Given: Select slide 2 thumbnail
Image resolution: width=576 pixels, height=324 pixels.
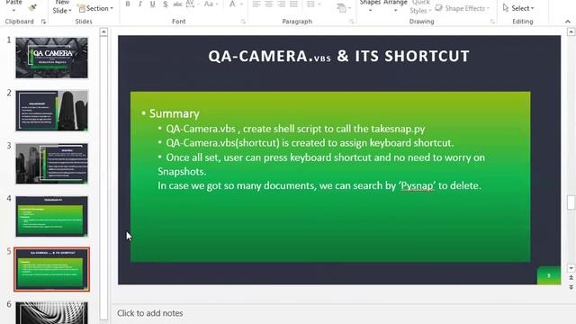Looking at the screenshot, I should point(51,111).
